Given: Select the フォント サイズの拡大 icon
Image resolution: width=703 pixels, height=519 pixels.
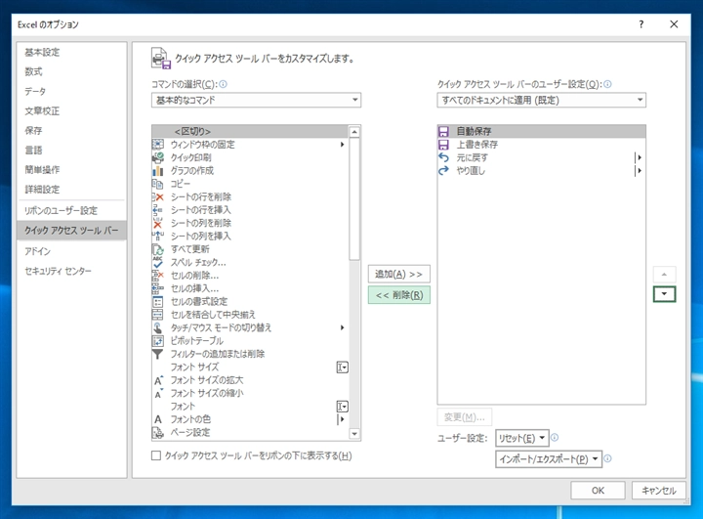Looking at the screenshot, I should (x=158, y=380).
